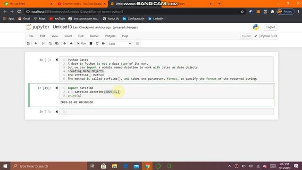Screen dimensions: 302x170
Task: Click the 'The strftime() Method' line
Action: click(x=85, y=75)
